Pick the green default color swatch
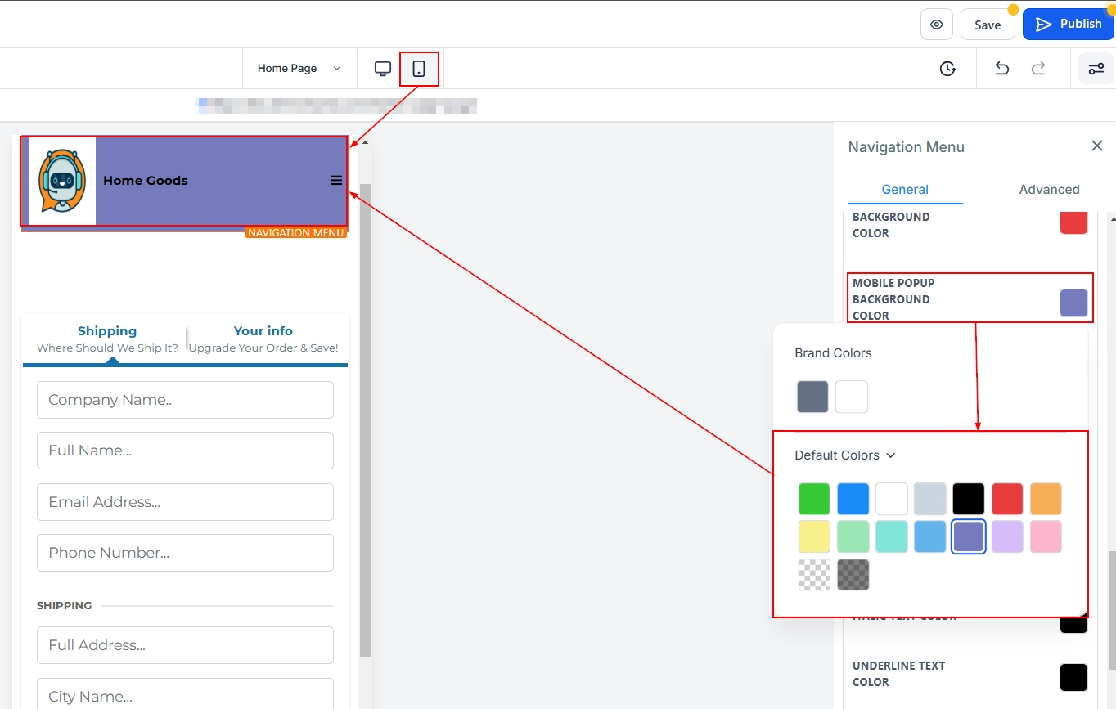 click(814, 499)
